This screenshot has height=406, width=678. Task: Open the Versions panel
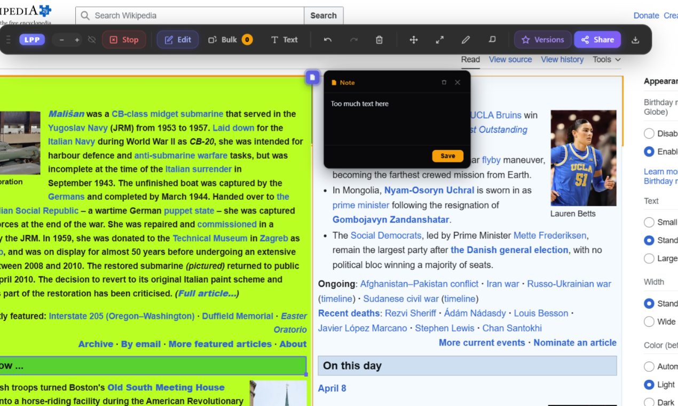(x=542, y=40)
